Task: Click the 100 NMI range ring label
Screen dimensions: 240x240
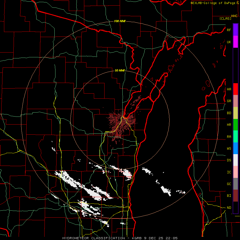Action: tap(120, 21)
